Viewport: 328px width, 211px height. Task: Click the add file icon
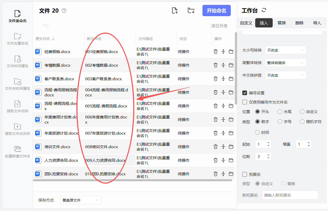(175, 11)
